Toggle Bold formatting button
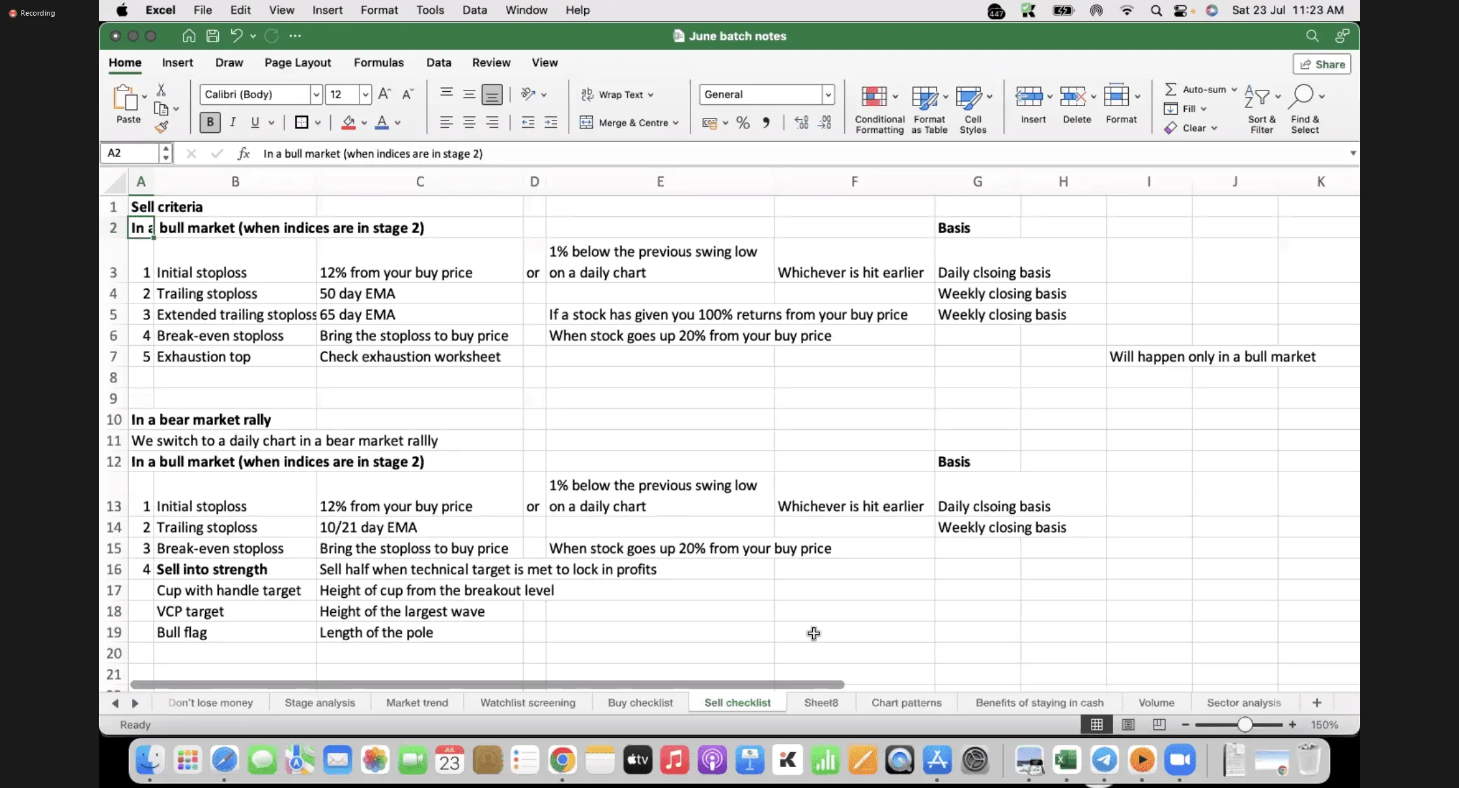The height and width of the screenshot is (788, 1459). tap(210, 122)
